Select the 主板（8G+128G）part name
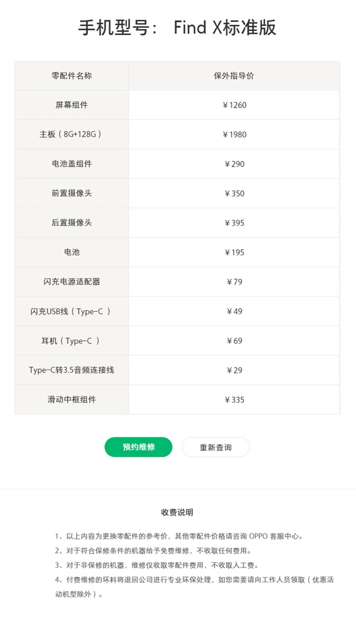This screenshot has width=356, height=627. coord(72,134)
